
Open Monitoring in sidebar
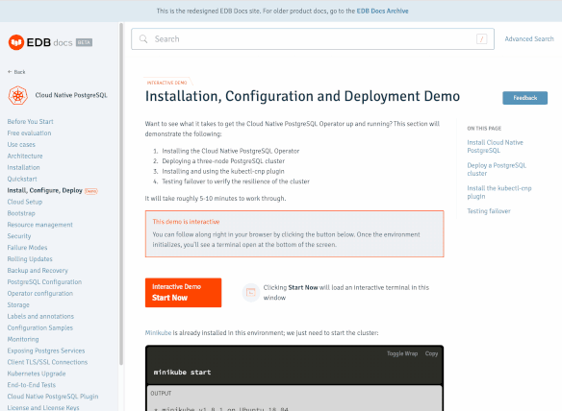pyautogui.click(x=23, y=339)
